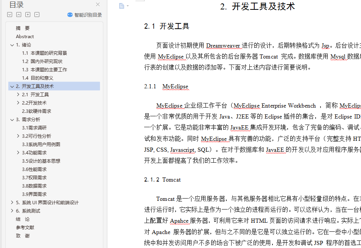361x248 pixels.
Task: Expand the 3.4功能需求 entry
Action: point(18,152)
